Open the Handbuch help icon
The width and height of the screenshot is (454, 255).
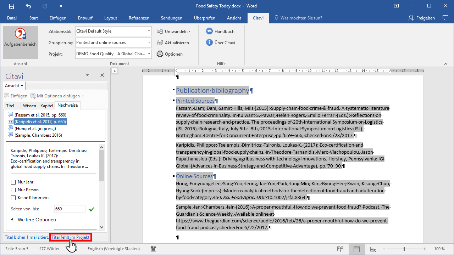click(x=209, y=31)
